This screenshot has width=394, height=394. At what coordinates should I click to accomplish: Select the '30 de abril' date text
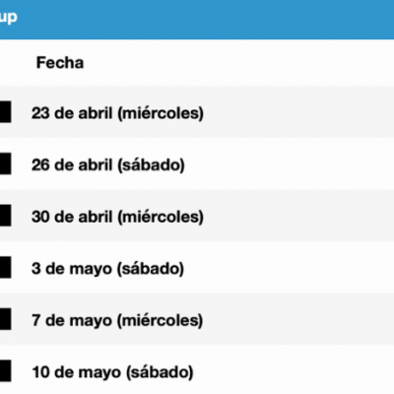click(72, 217)
